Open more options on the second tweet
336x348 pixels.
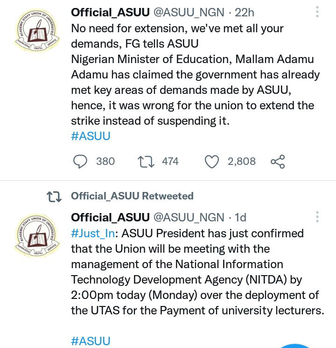[x=317, y=217]
